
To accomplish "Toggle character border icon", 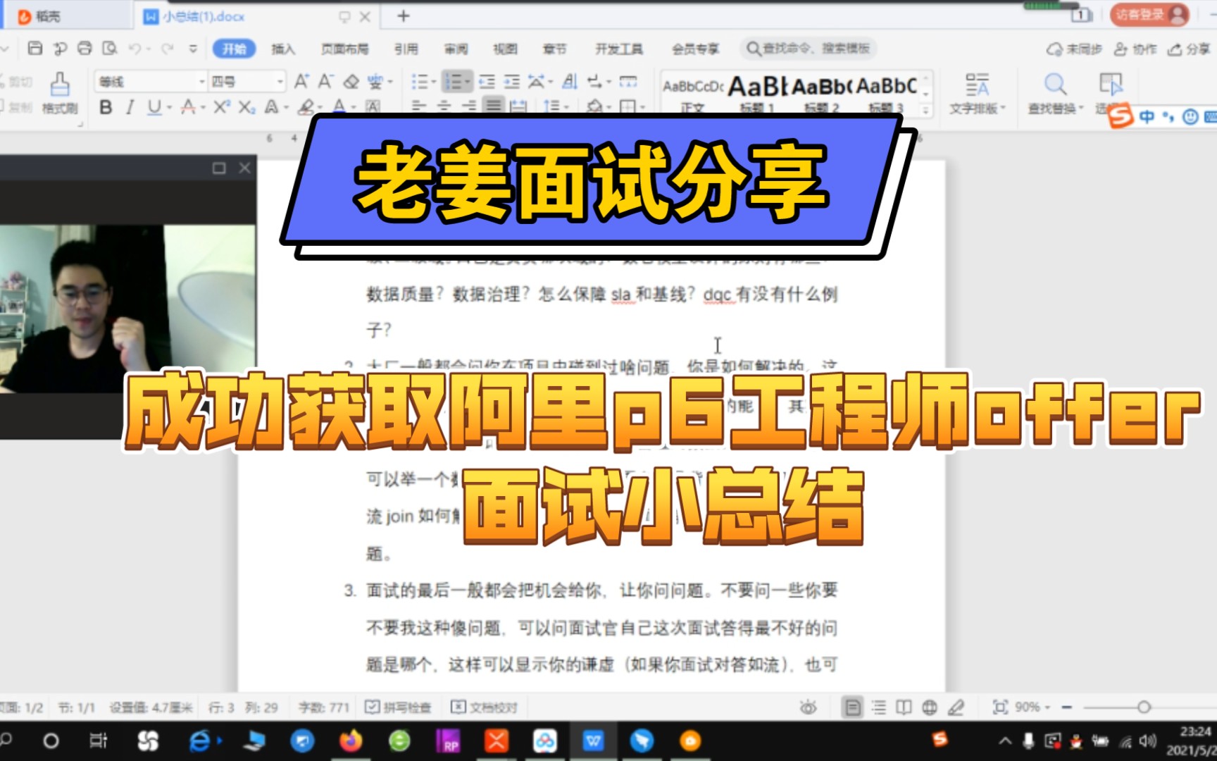I will (373, 107).
